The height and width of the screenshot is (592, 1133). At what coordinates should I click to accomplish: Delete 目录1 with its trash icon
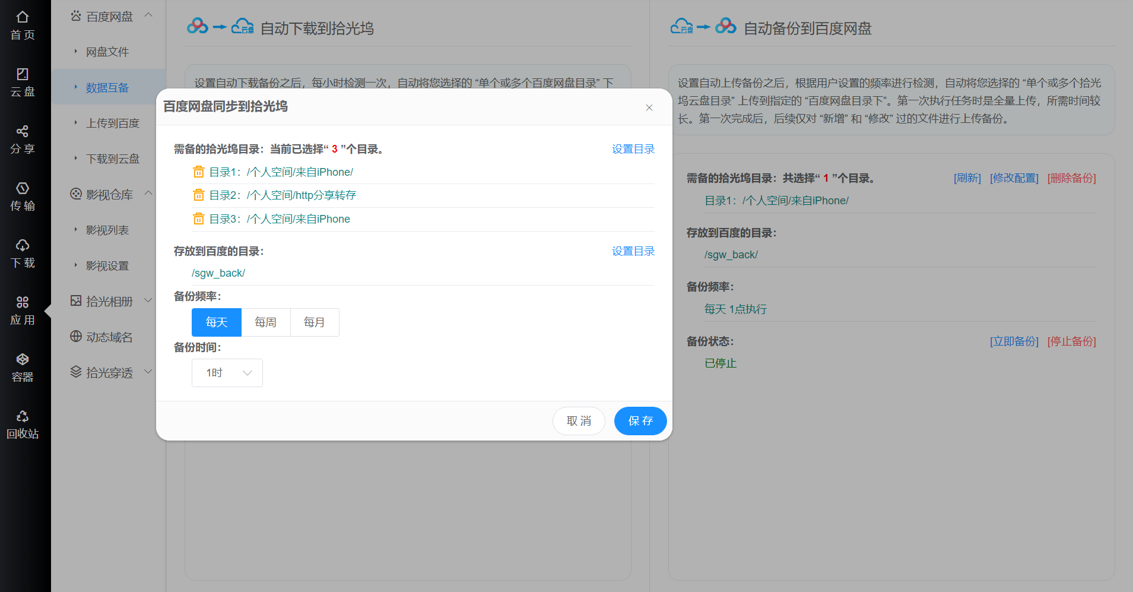(x=199, y=172)
